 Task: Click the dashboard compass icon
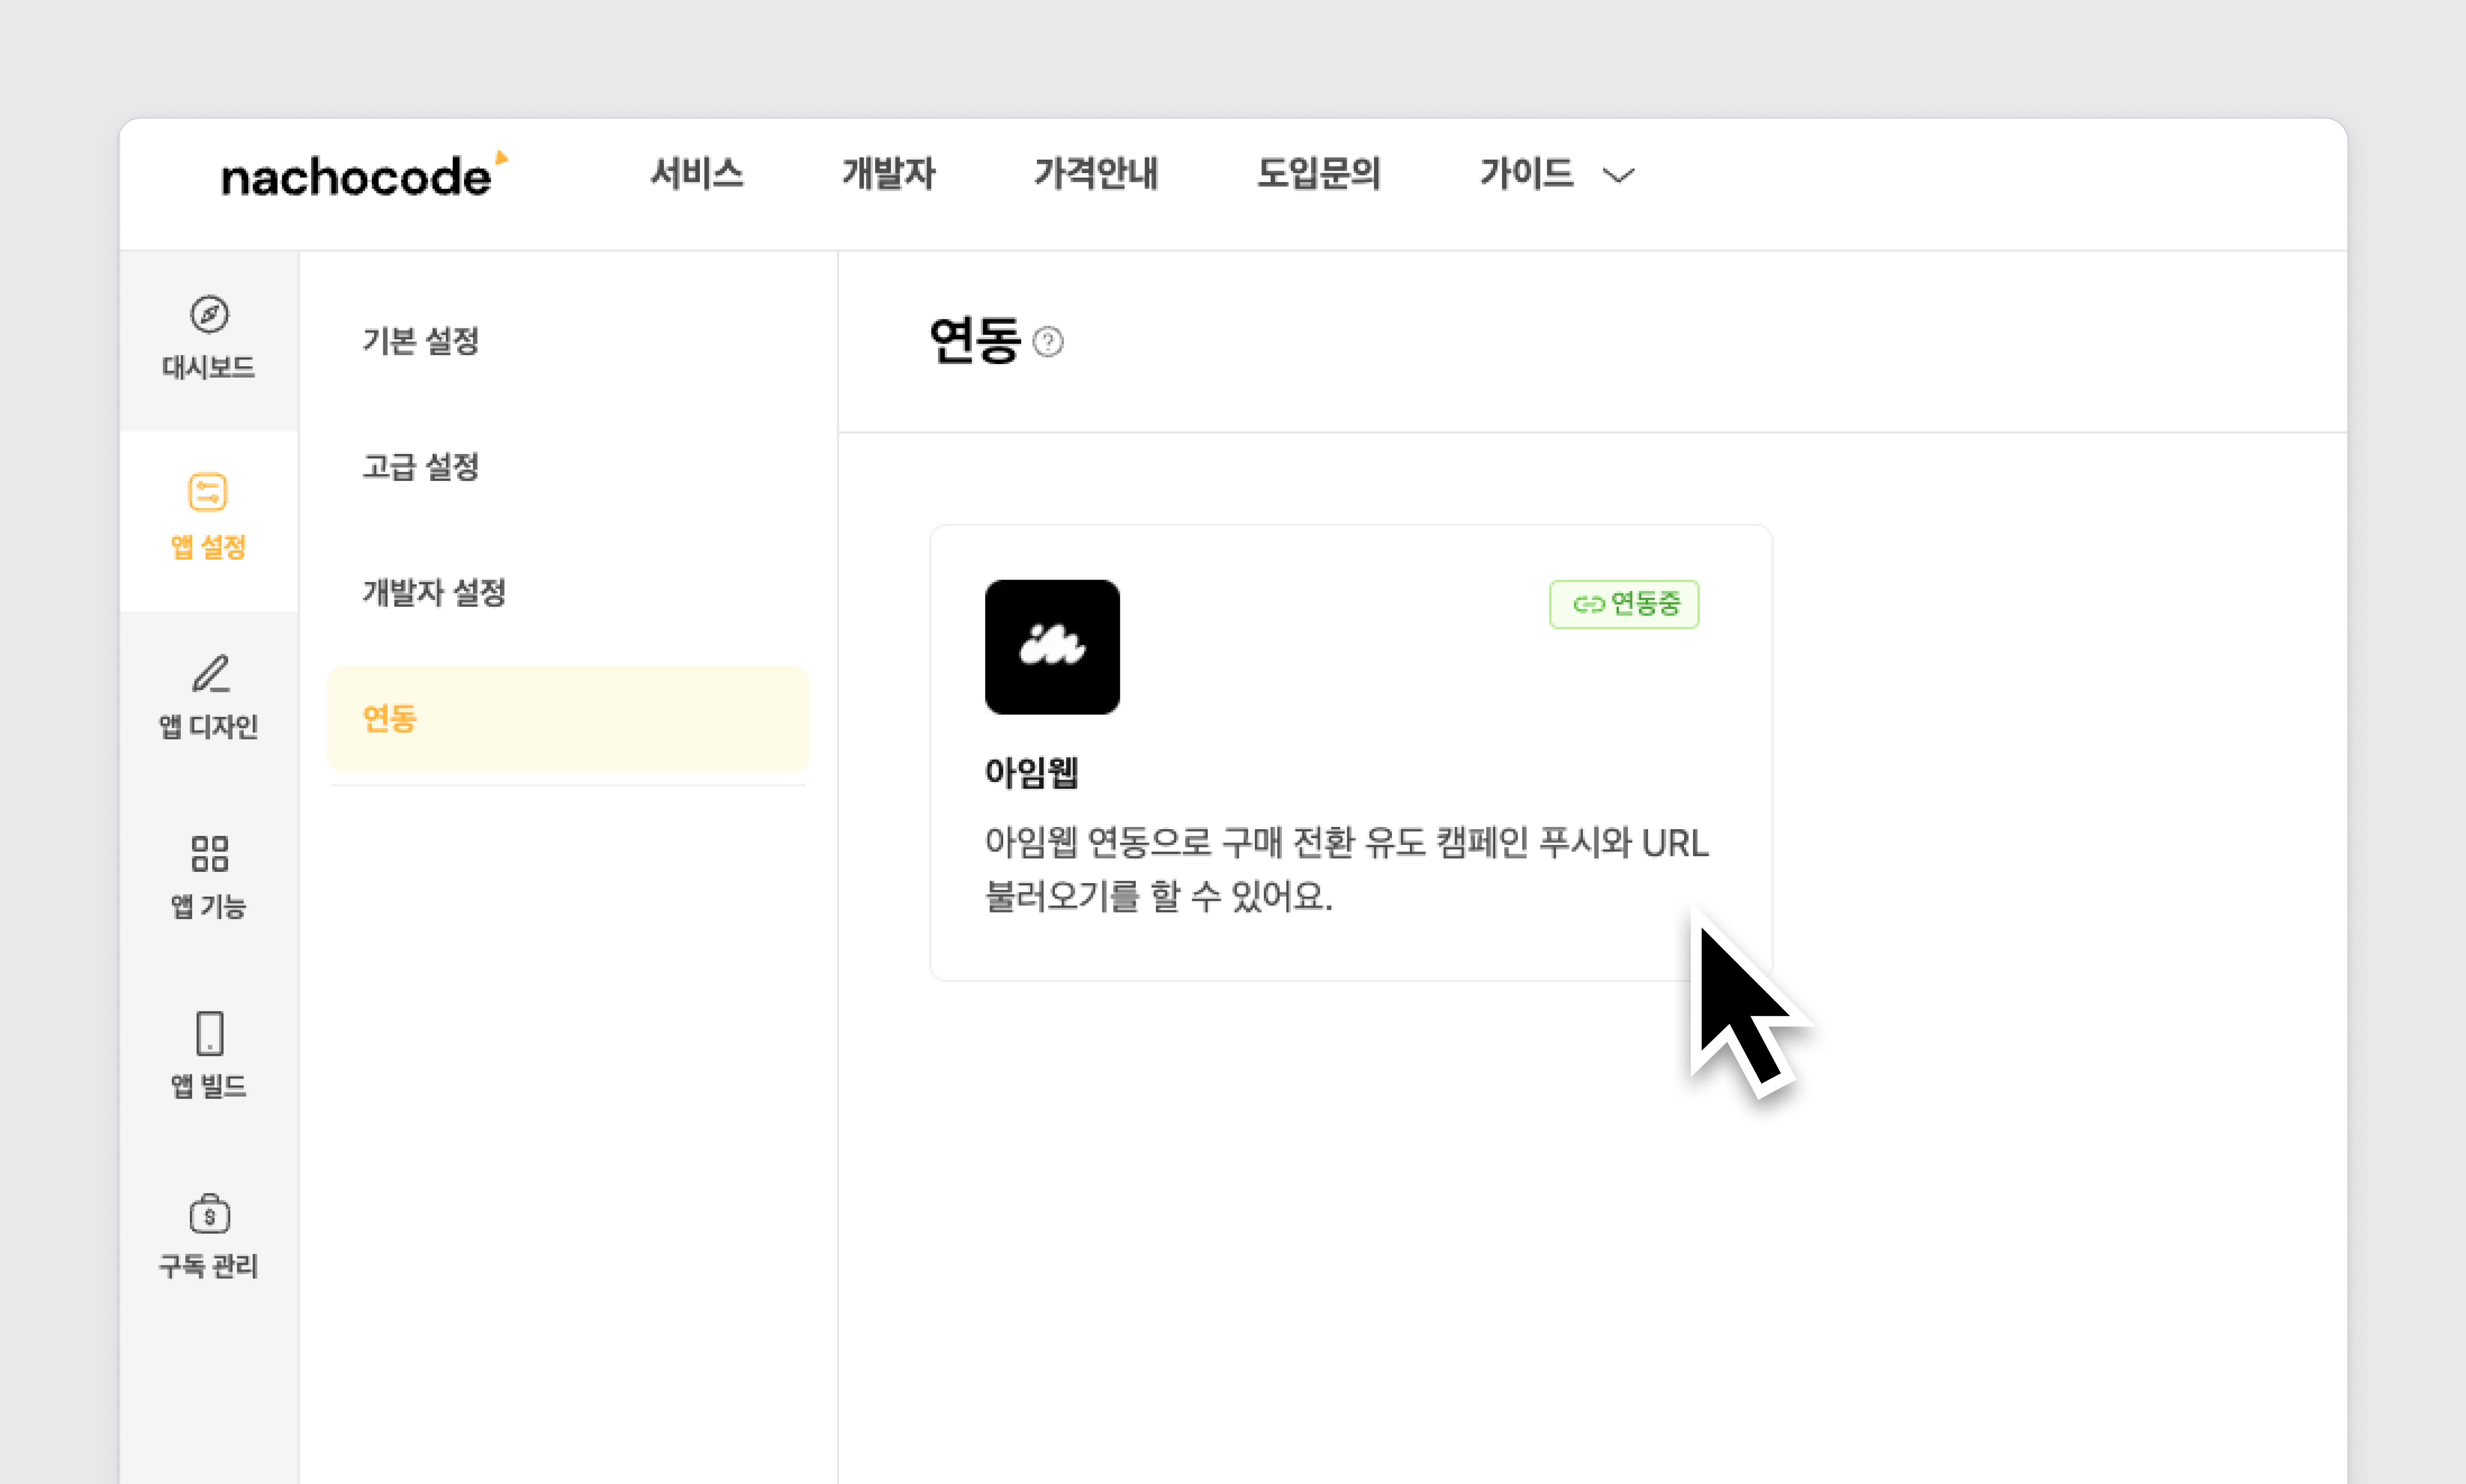tap(209, 314)
